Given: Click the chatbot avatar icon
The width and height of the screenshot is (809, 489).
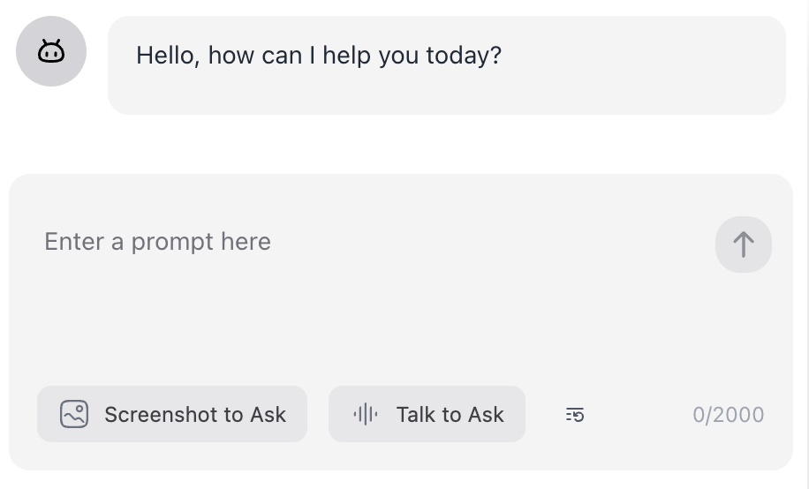Looking at the screenshot, I should click(51, 52).
